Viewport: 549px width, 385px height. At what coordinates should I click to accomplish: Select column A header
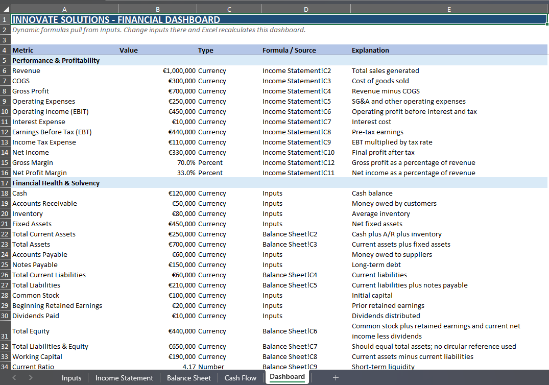pyautogui.click(x=64, y=9)
